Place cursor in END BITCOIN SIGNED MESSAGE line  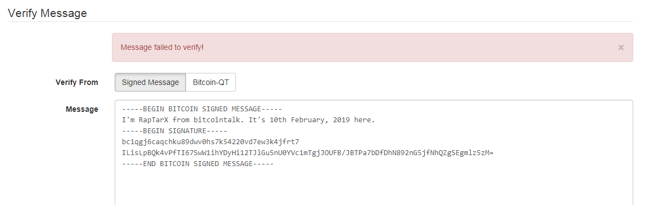pyautogui.click(x=198, y=163)
